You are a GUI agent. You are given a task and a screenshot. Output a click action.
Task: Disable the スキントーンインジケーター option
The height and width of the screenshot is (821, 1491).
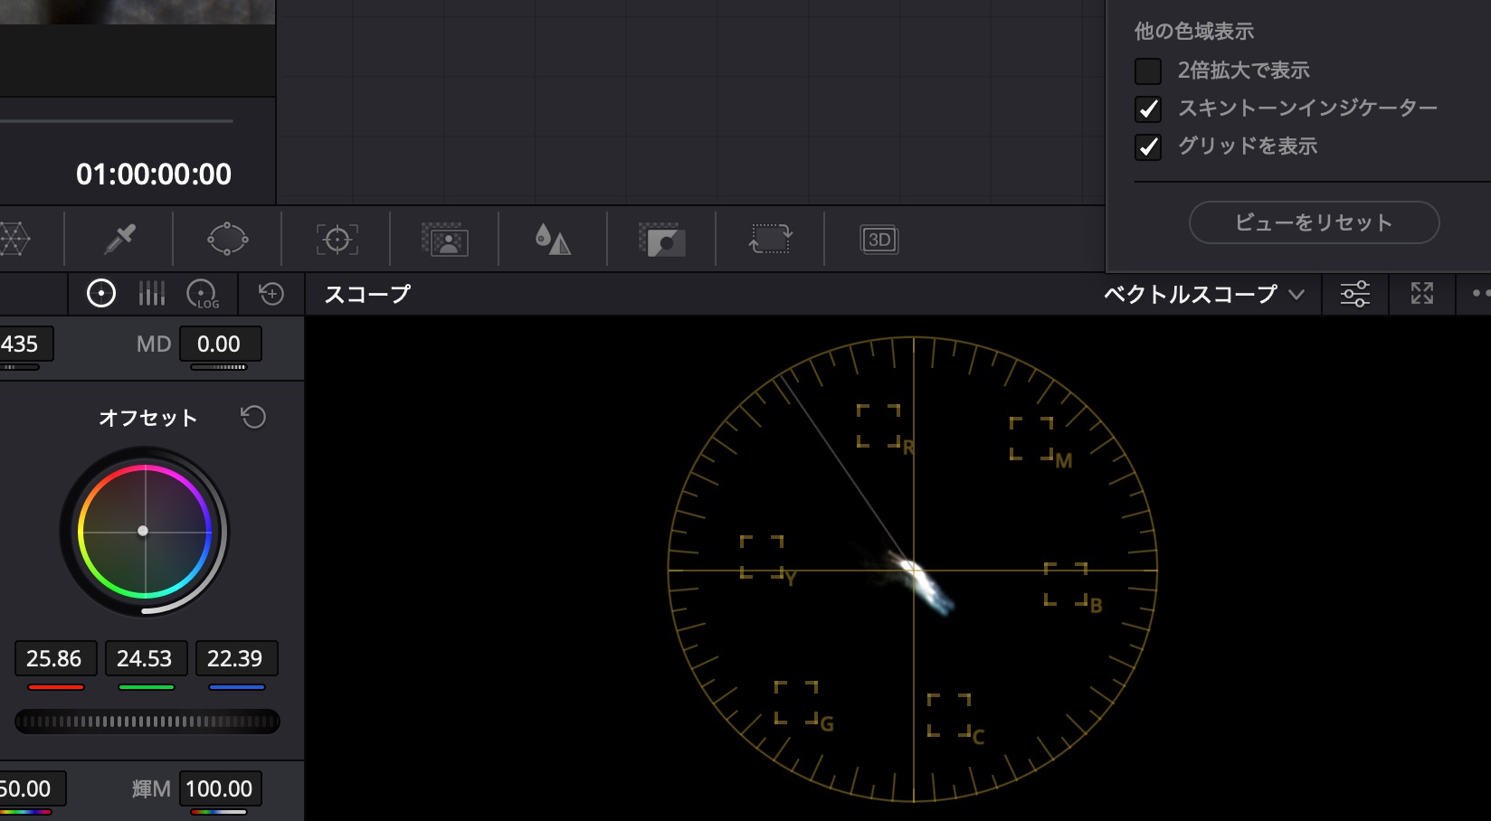1149,109
